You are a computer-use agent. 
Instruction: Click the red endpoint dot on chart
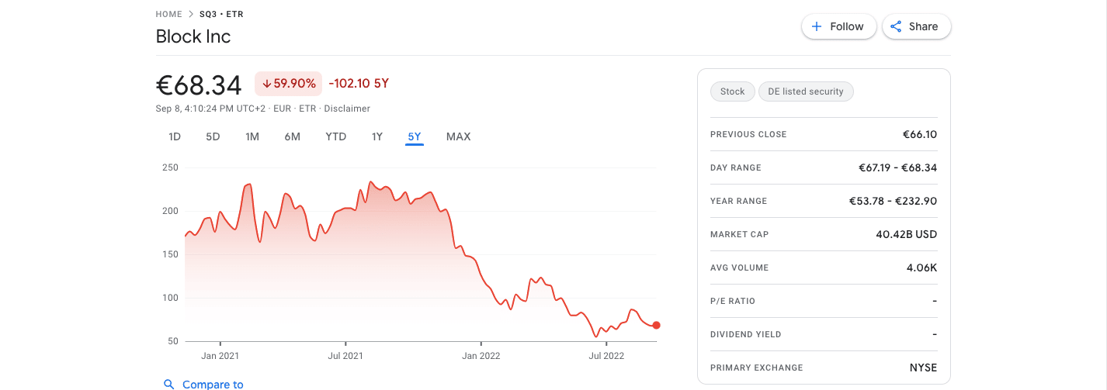[656, 325]
